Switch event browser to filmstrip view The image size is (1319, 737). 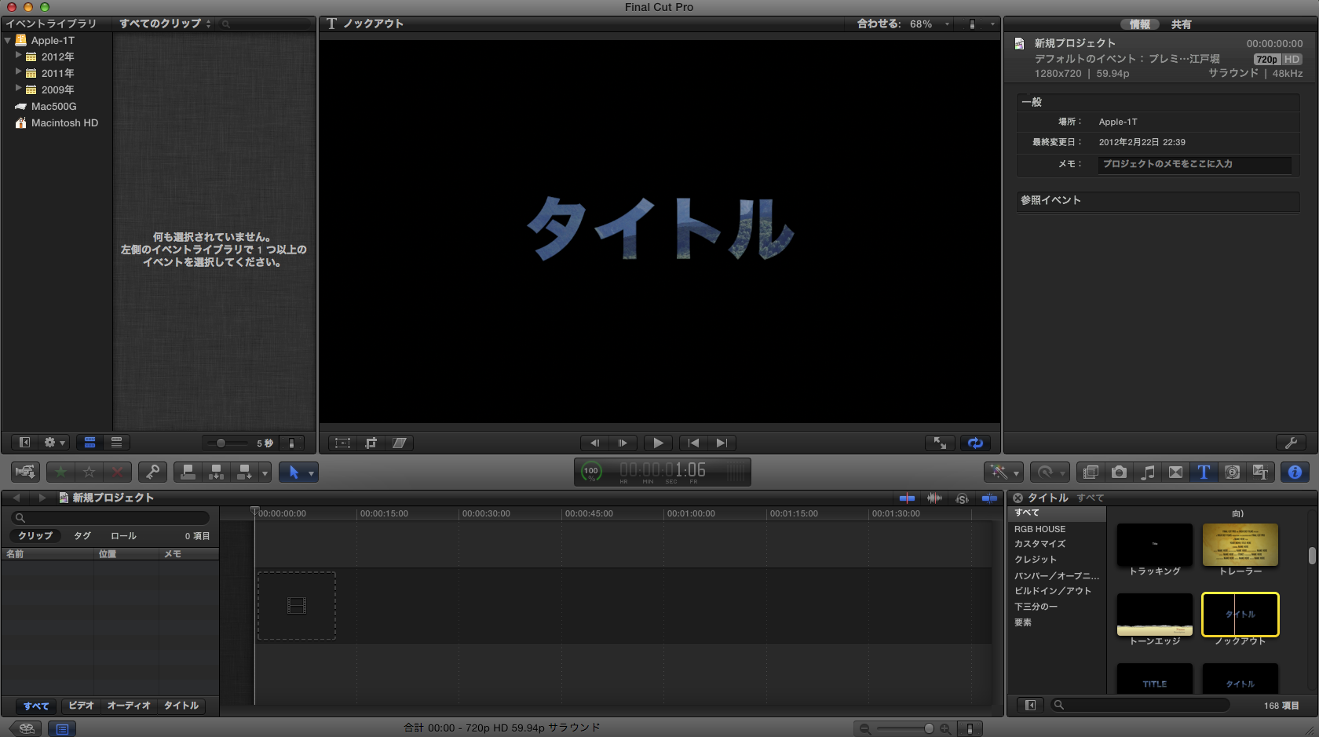coord(90,443)
